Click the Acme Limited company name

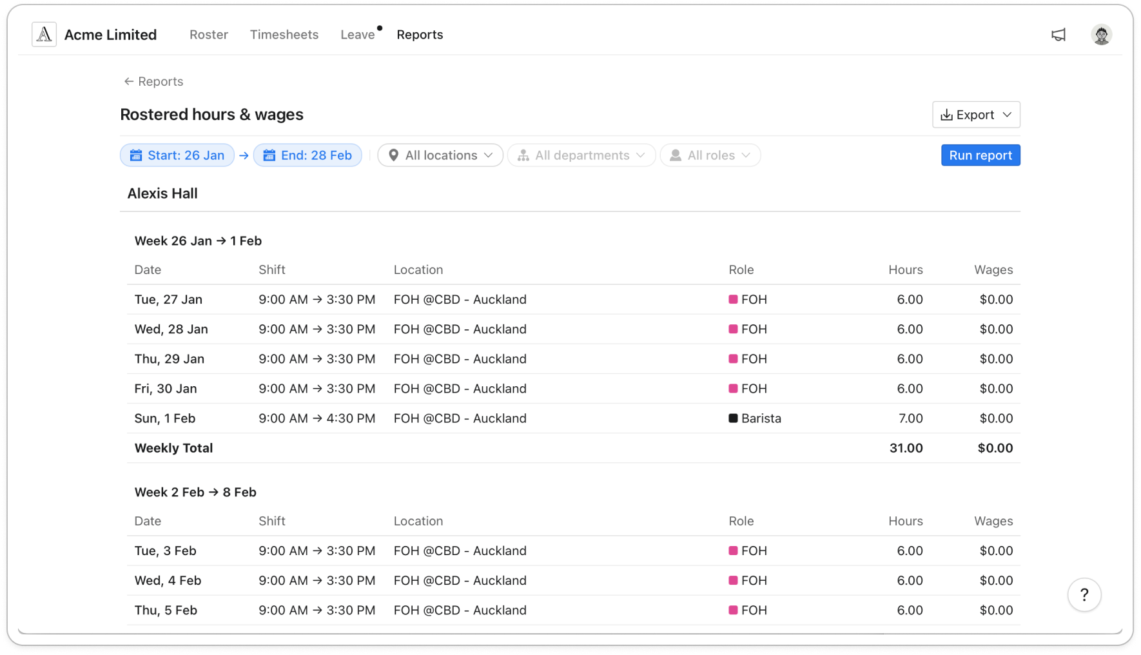point(110,35)
